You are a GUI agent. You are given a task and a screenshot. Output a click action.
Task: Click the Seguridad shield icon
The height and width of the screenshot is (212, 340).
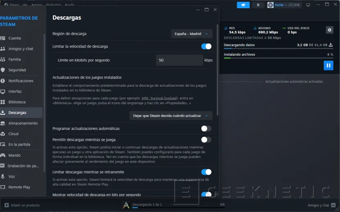pyautogui.click(x=2, y=70)
